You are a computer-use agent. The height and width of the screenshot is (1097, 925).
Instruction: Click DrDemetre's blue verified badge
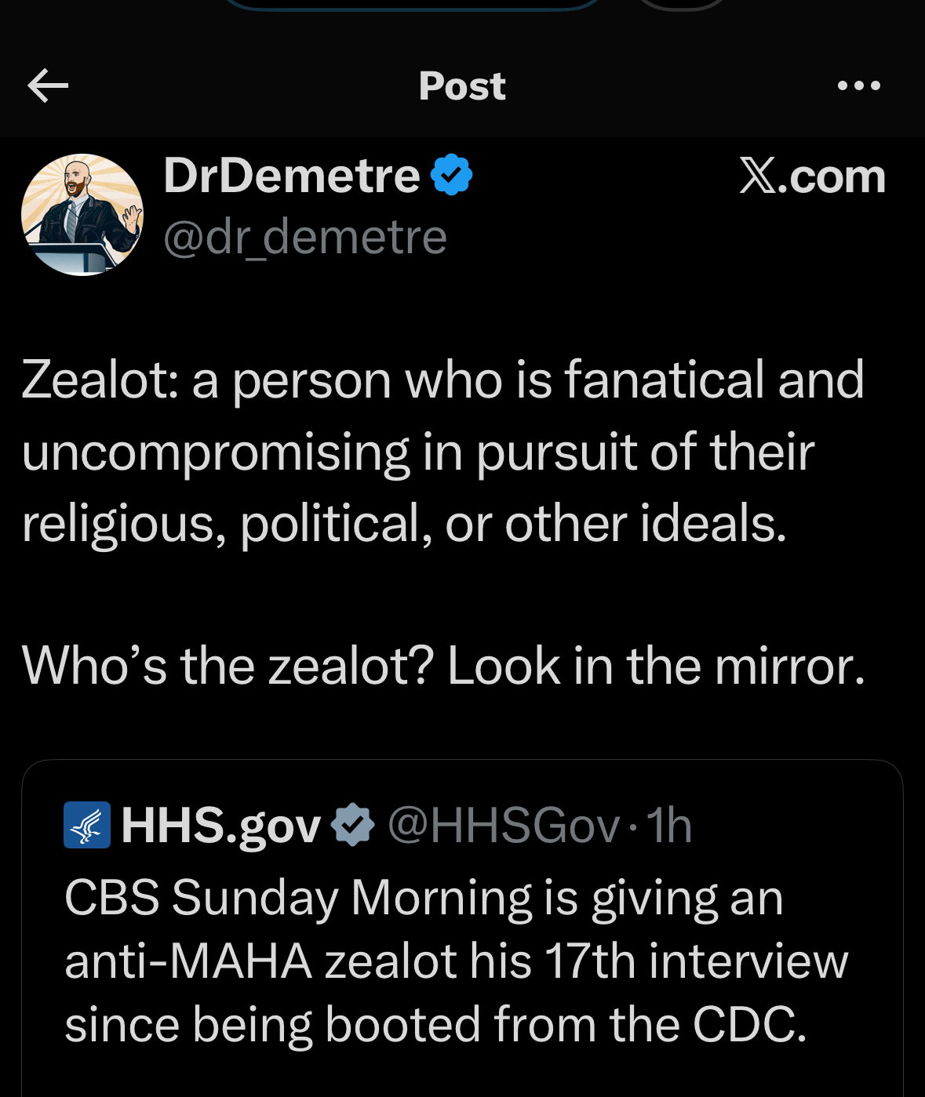pyautogui.click(x=452, y=175)
